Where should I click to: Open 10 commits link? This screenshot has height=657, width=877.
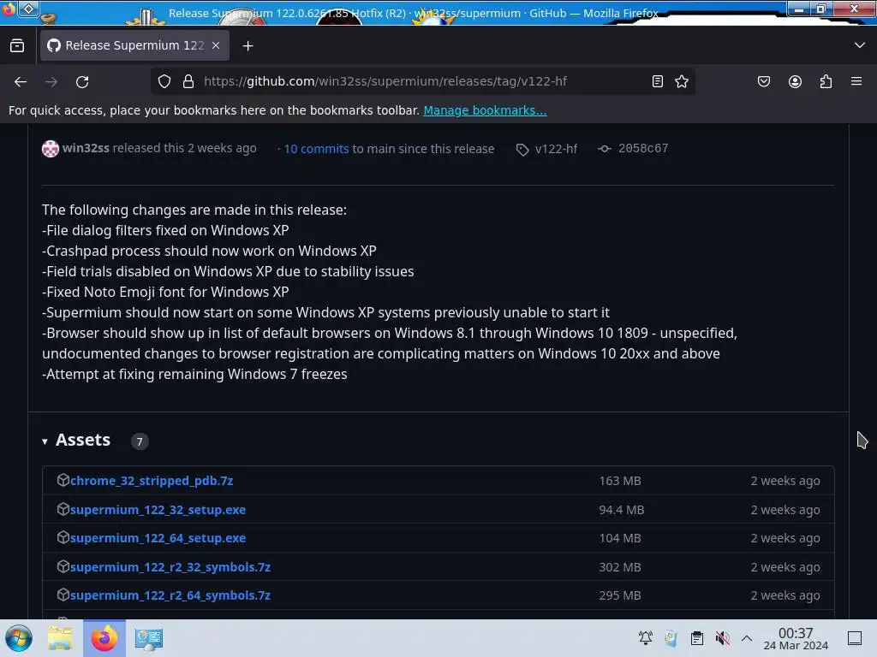(316, 149)
